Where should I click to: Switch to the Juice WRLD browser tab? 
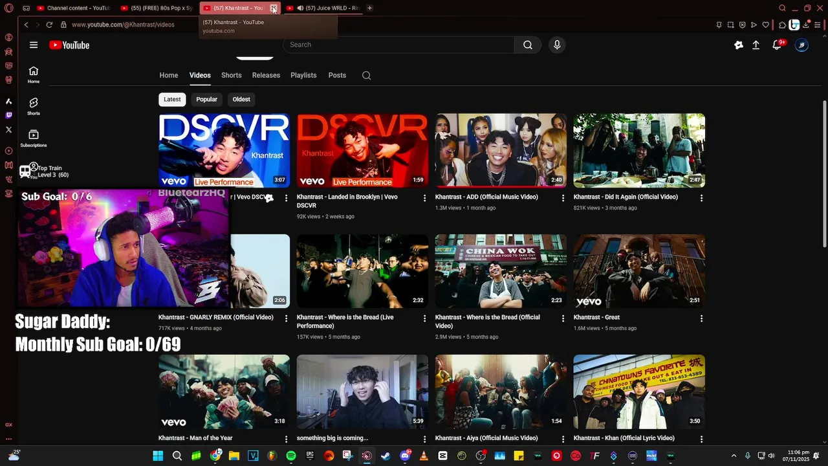point(323,8)
